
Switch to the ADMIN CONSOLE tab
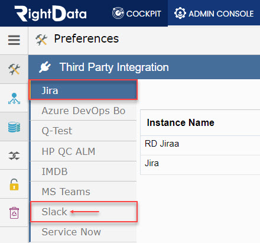214,13
